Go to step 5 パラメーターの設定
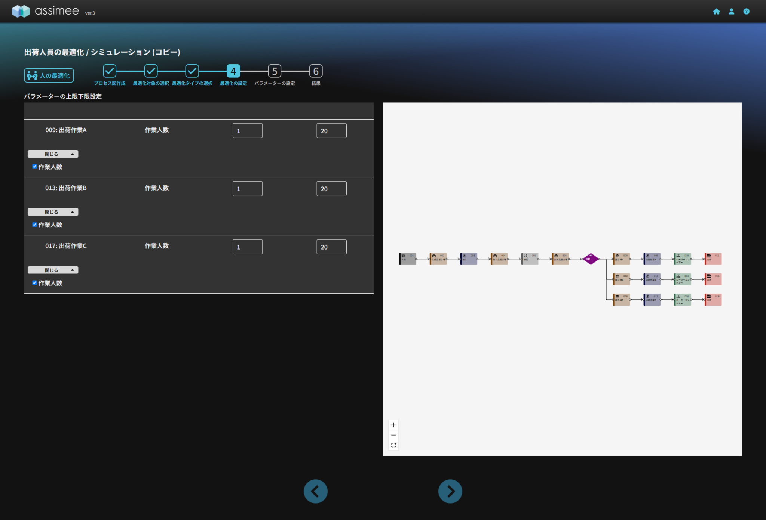 [x=275, y=71]
